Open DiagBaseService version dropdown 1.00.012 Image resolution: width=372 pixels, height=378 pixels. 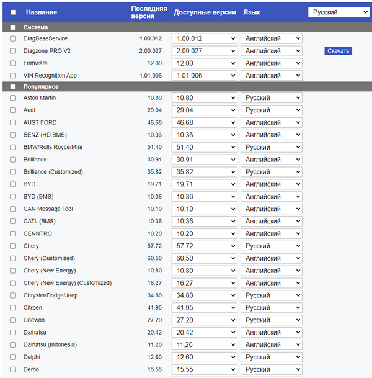(x=205, y=38)
